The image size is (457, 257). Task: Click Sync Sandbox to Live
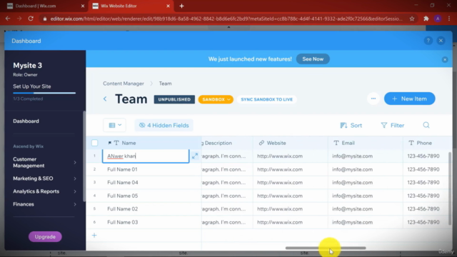tap(266, 99)
